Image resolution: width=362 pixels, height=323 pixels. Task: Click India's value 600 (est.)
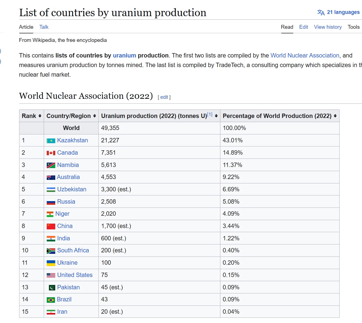(114, 238)
